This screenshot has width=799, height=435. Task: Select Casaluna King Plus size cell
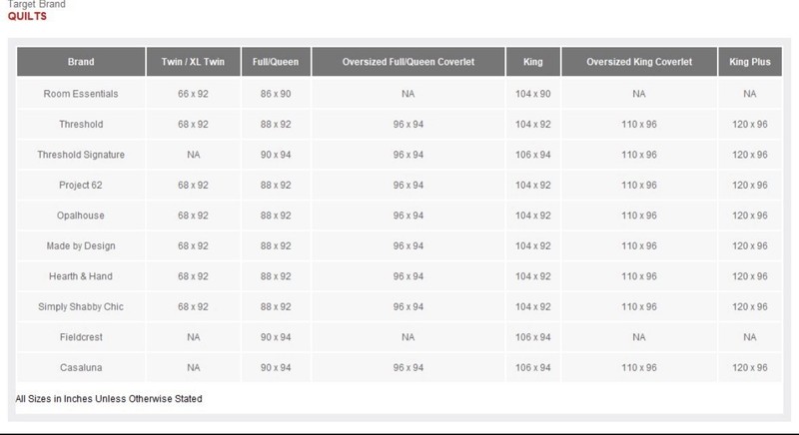point(750,367)
